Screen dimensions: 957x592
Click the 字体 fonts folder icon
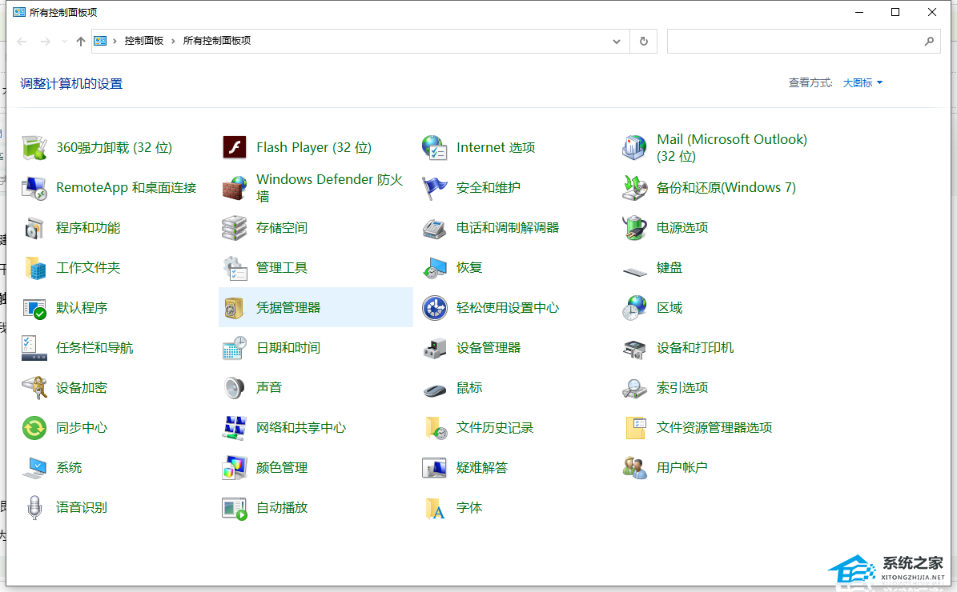pos(434,508)
